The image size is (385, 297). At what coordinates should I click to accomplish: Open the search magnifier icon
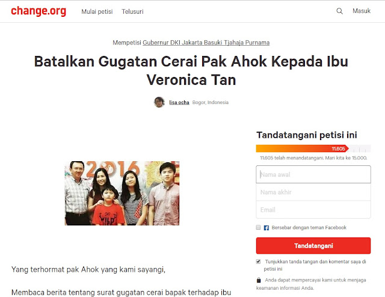[339, 11]
